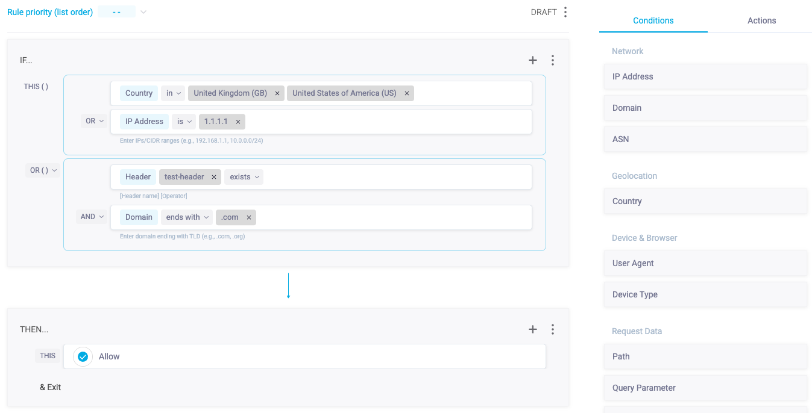Open the THEN section three-dot menu
Image resolution: width=812 pixels, height=413 pixels.
(x=553, y=329)
